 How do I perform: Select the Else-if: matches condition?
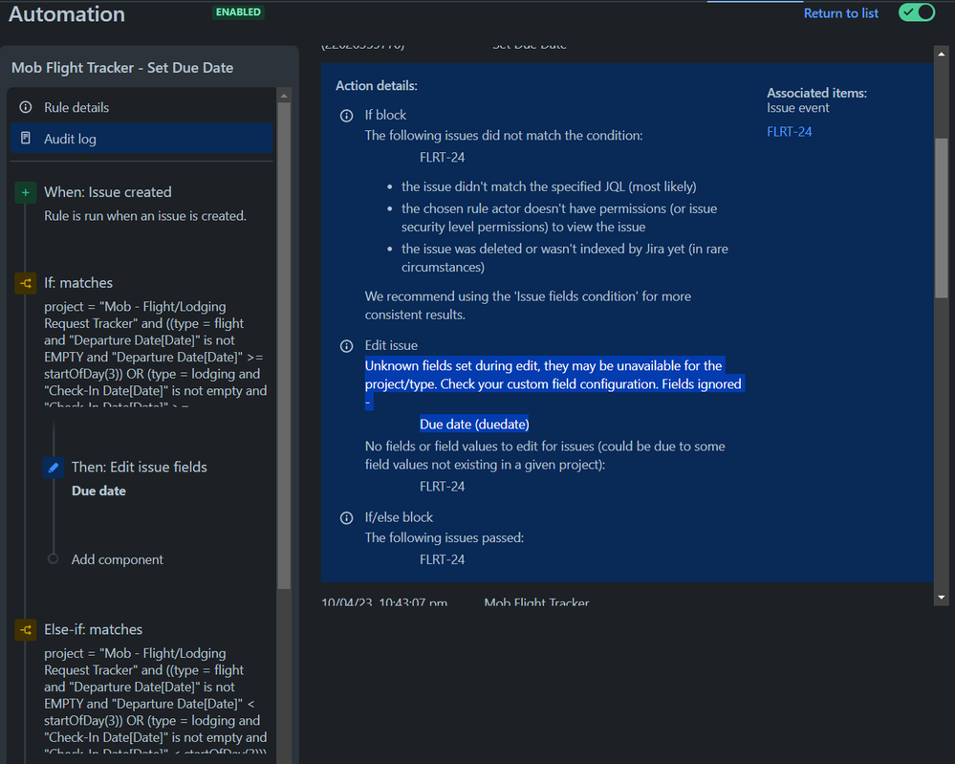93,629
